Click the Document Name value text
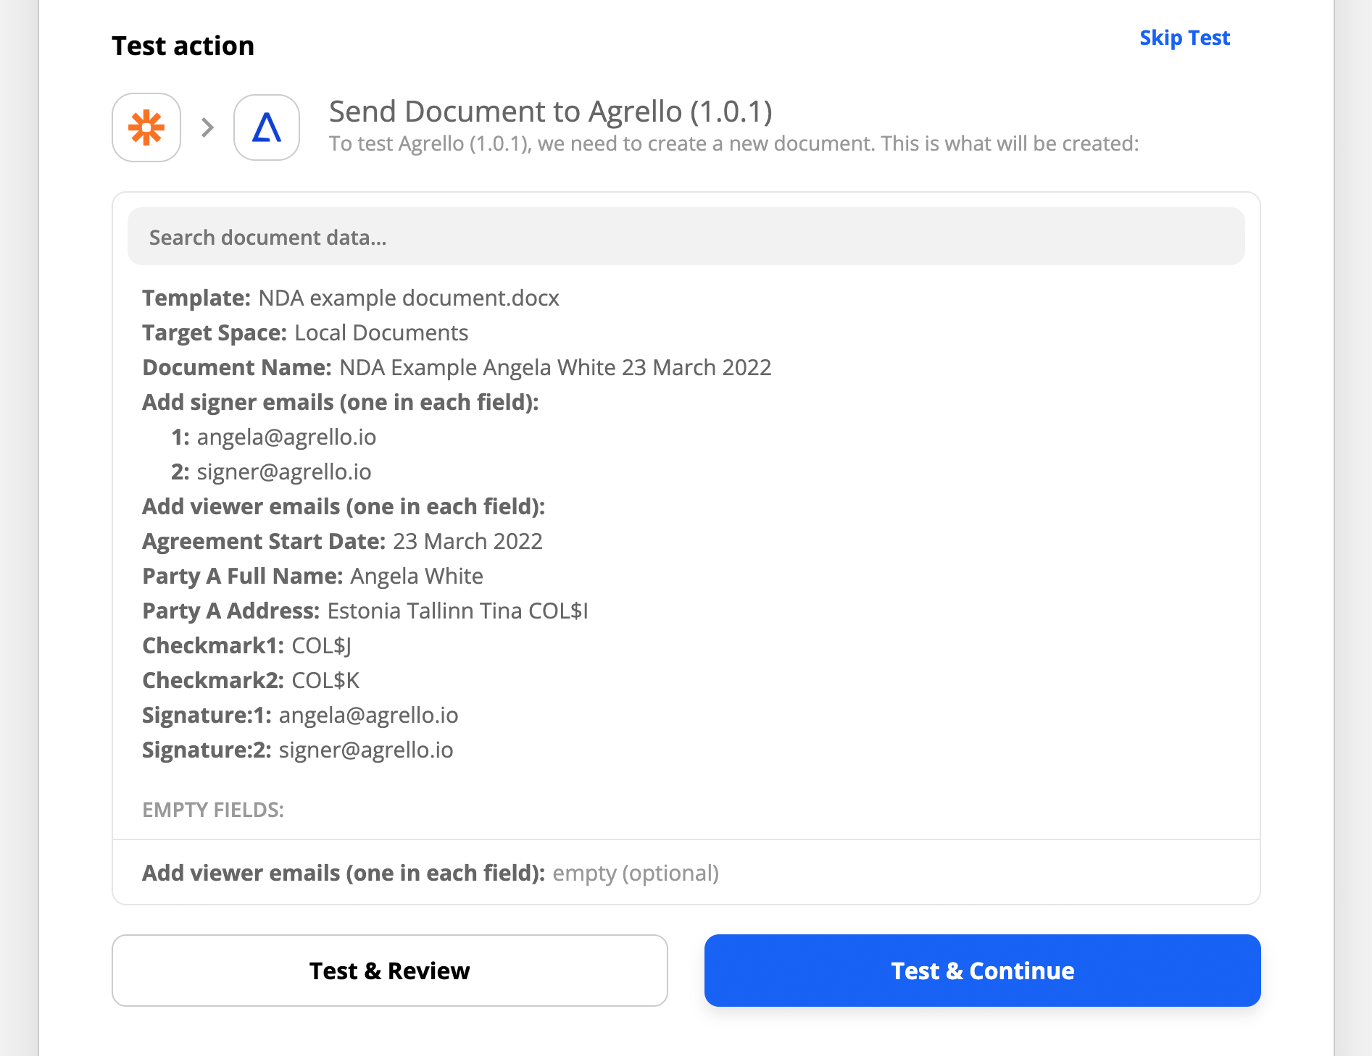The height and width of the screenshot is (1056, 1372). [x=555, y=368]
